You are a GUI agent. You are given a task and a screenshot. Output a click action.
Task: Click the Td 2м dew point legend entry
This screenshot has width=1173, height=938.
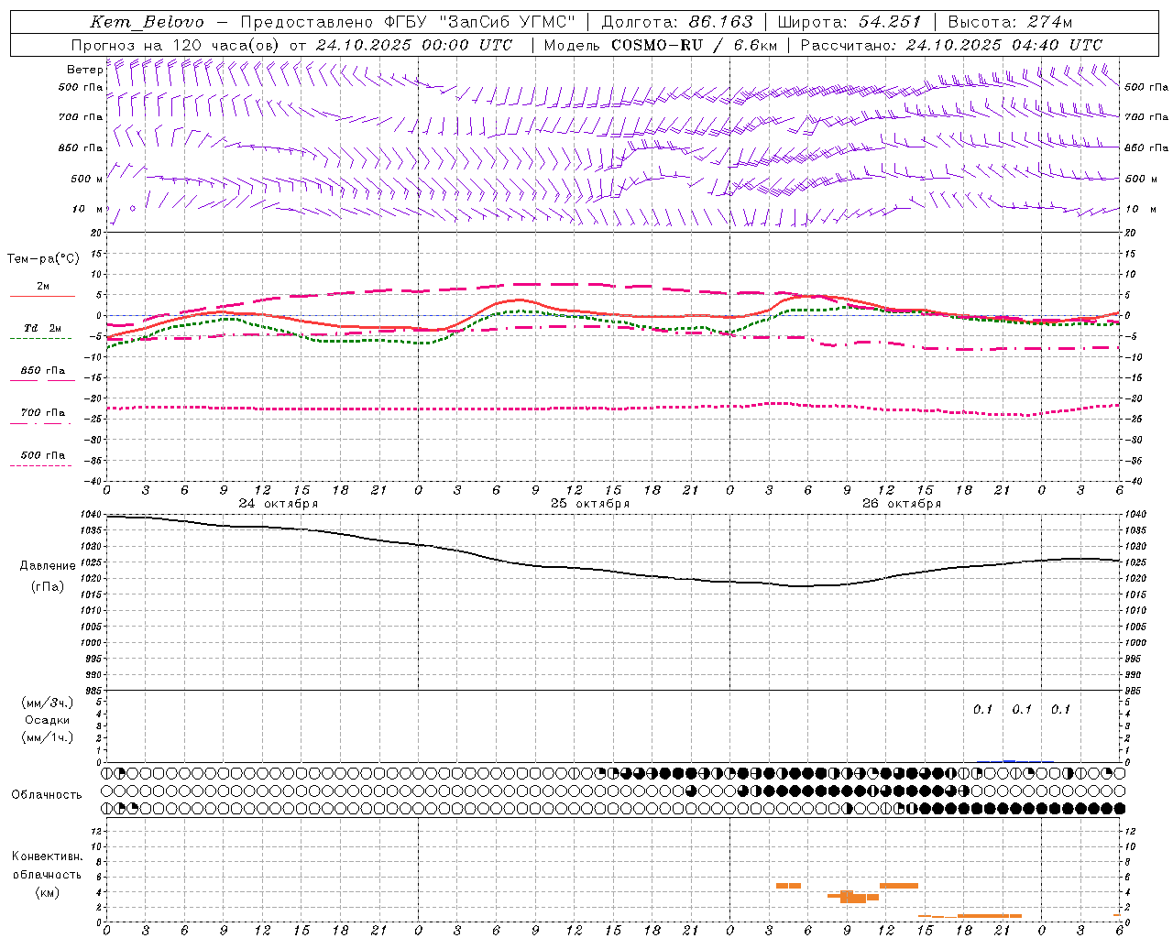pos(42,328)
